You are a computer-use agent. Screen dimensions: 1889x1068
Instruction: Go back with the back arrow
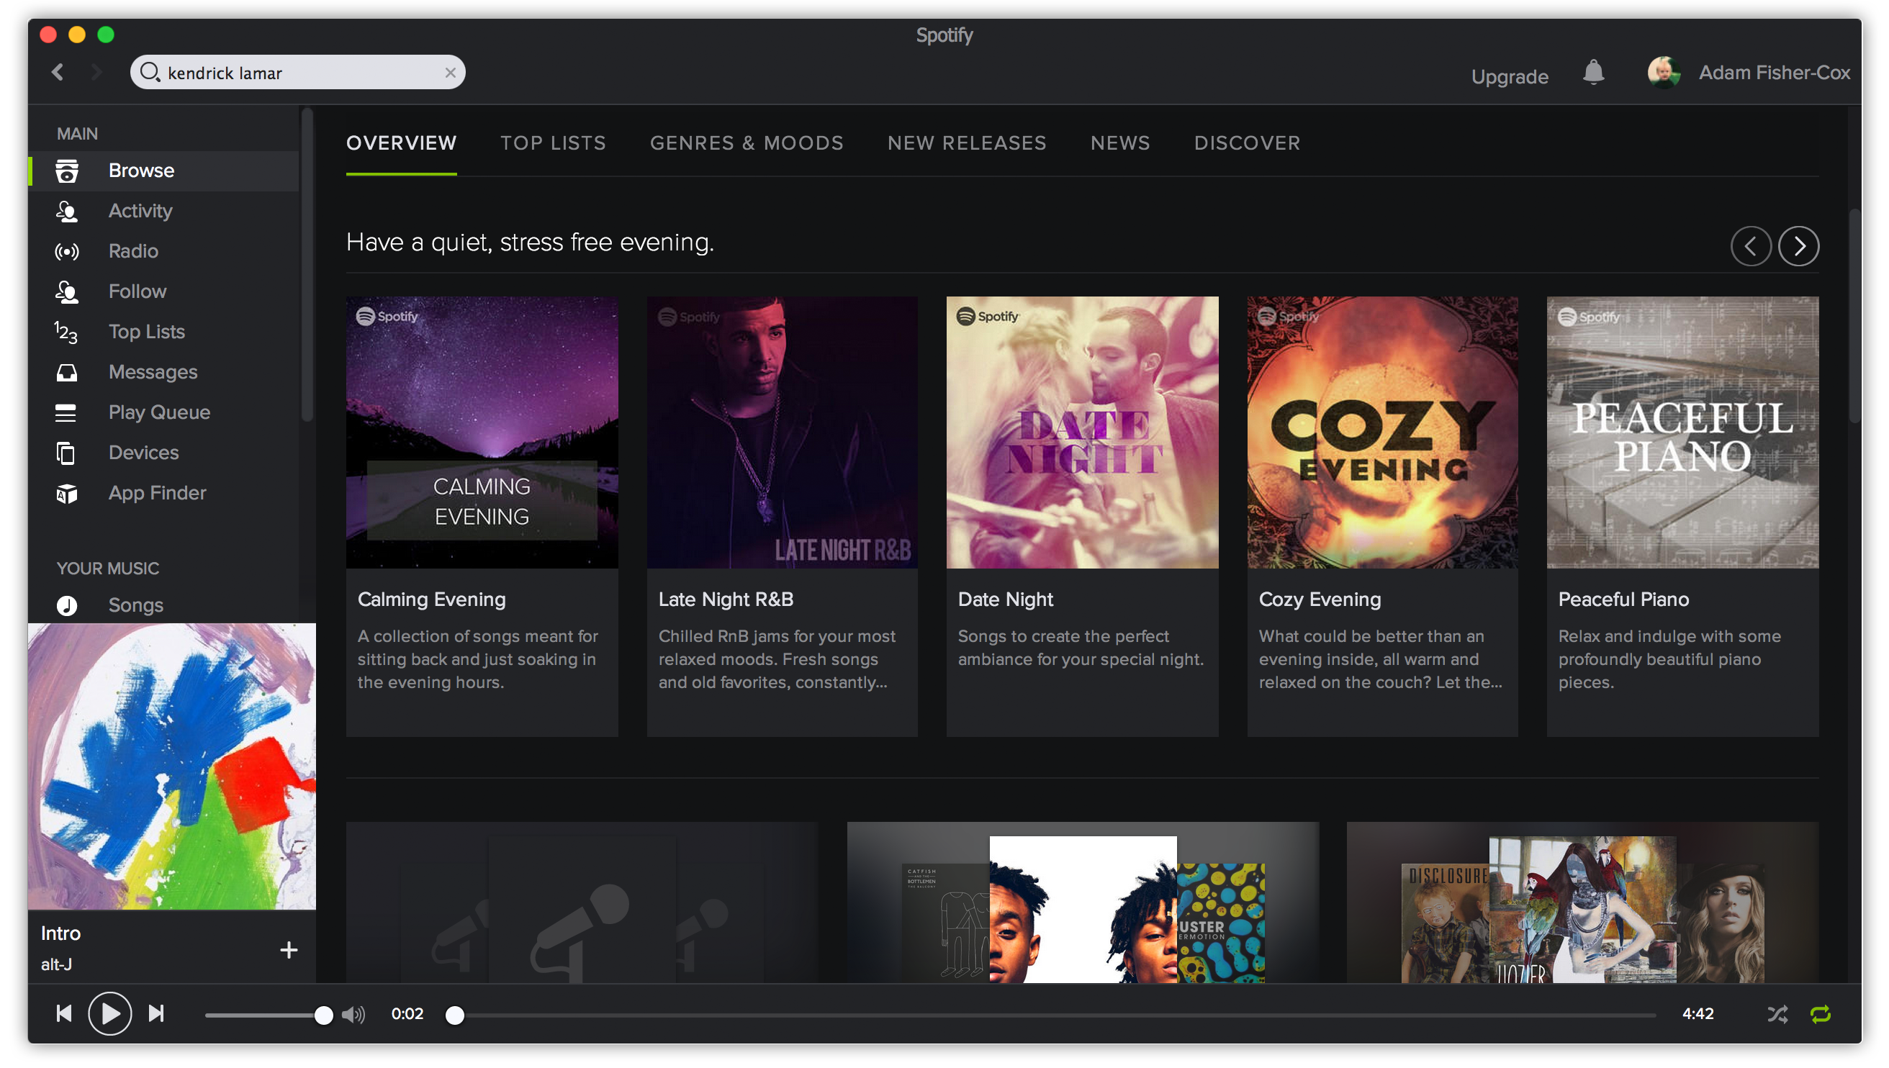[x=58, y=72]
